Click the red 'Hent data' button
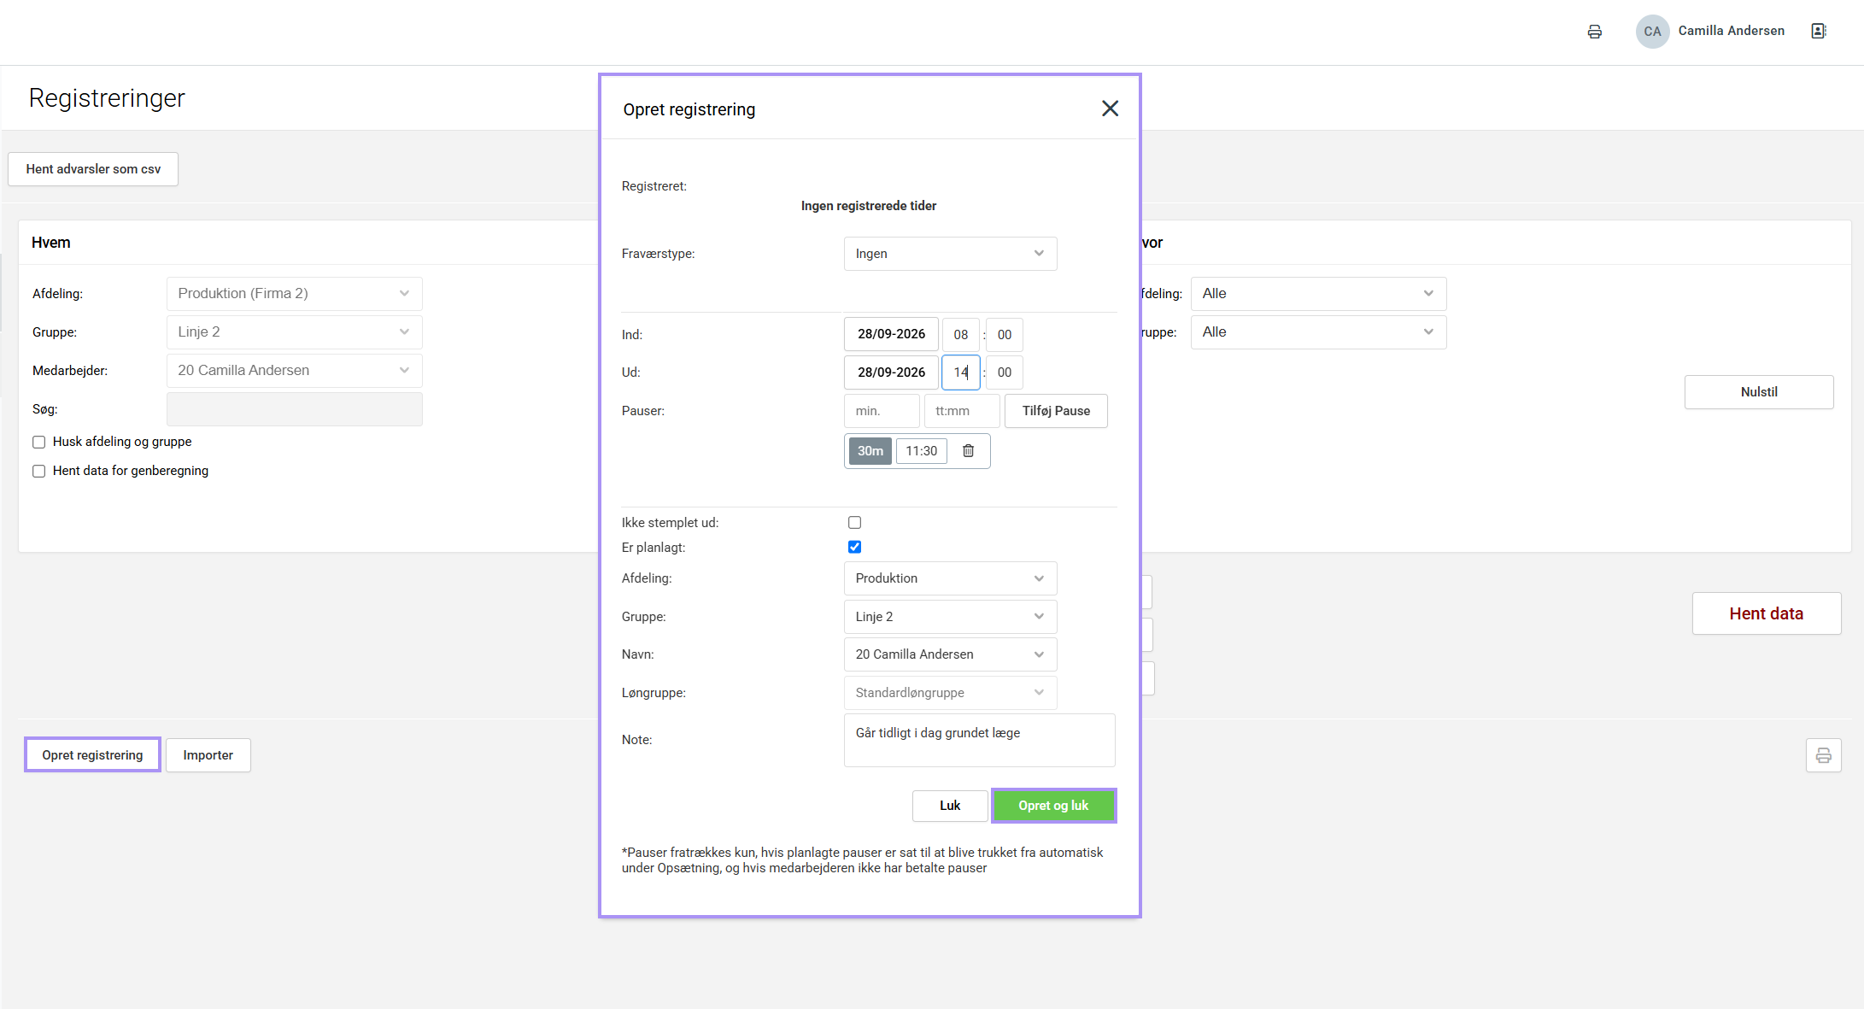Viewport: 1864px width, 1009px height. (x=1766, y=613)
